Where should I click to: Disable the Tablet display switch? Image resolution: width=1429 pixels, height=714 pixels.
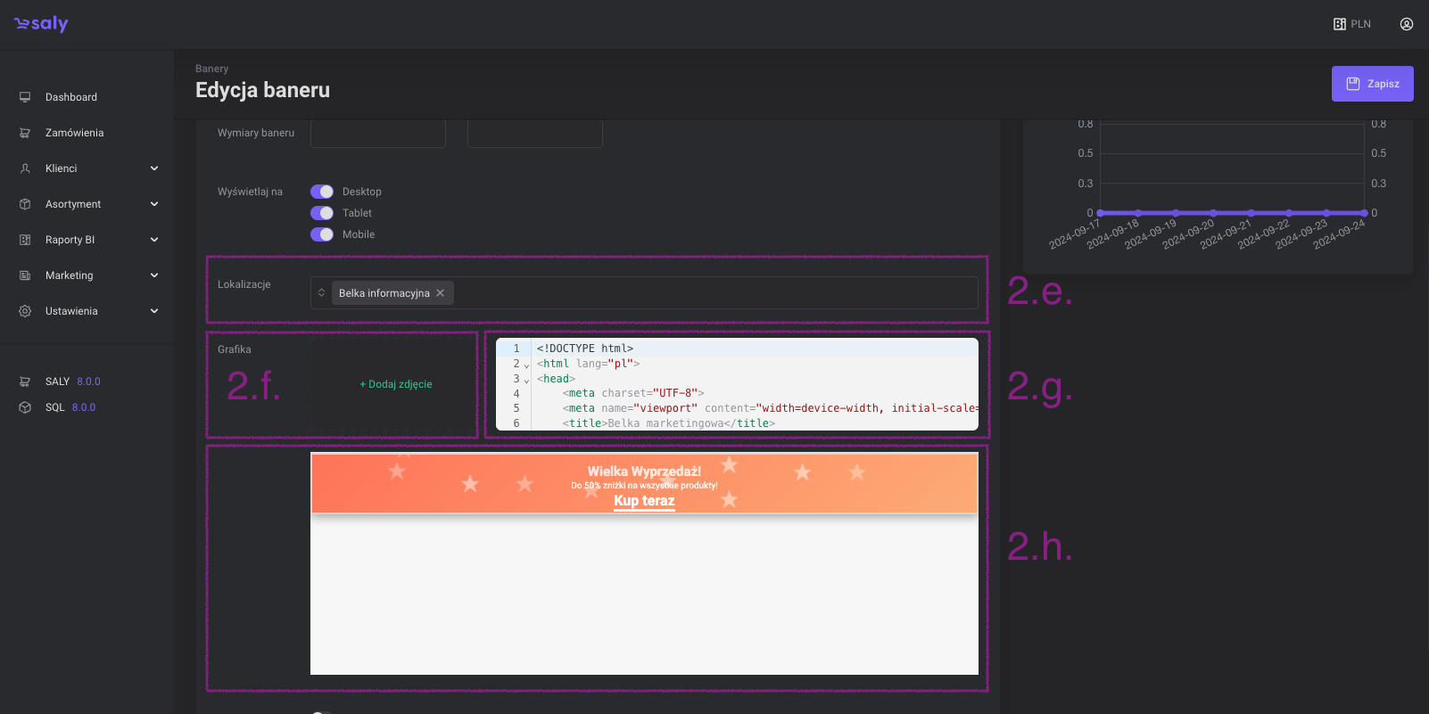point(322,213)
